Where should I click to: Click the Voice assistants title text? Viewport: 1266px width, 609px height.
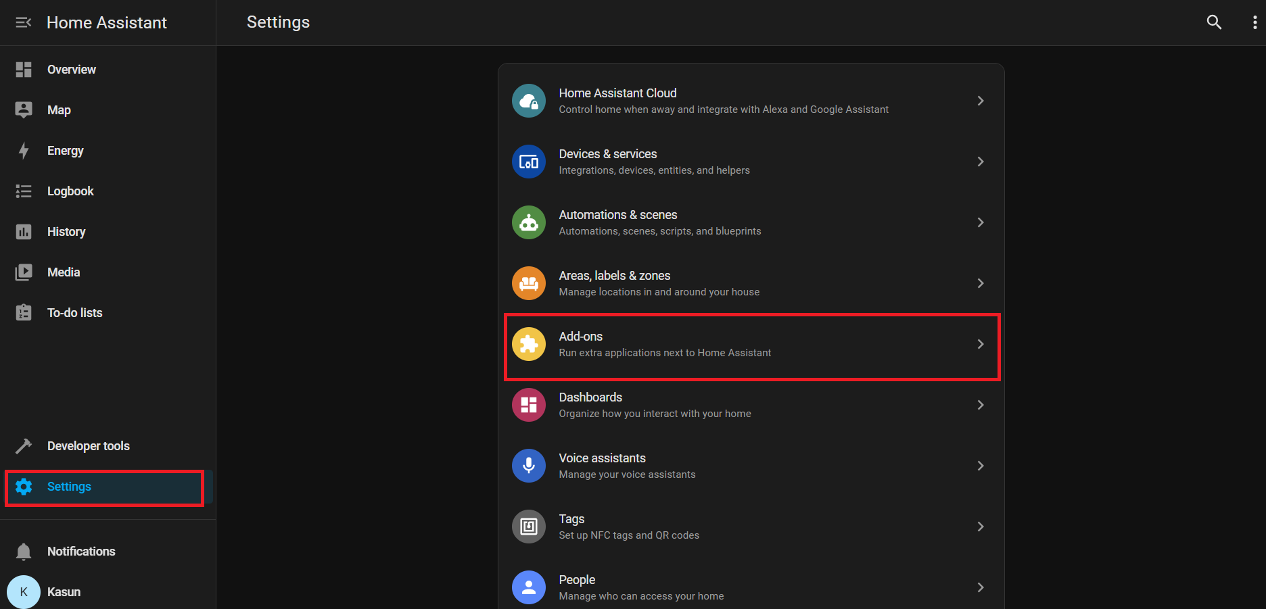point(603,458)
